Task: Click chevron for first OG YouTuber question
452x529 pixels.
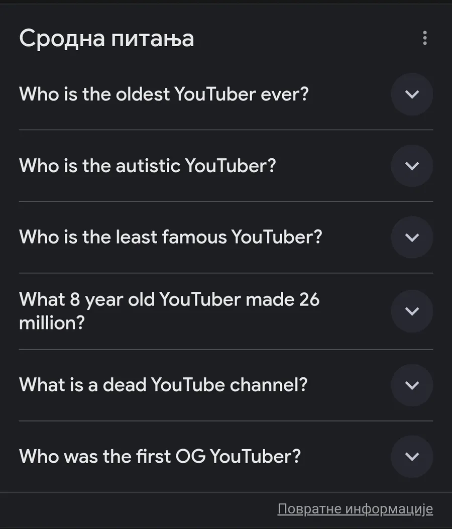Action: (x=412, y=457)
